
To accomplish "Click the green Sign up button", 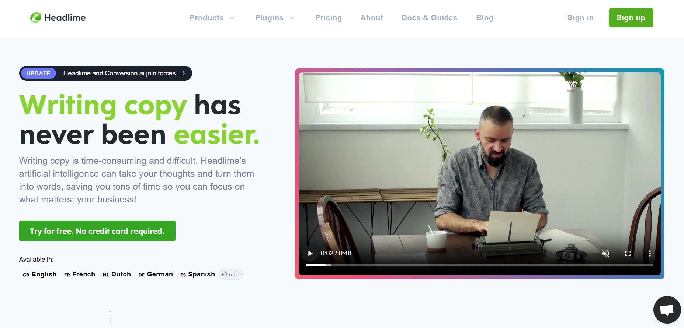I will click(631, 18).
